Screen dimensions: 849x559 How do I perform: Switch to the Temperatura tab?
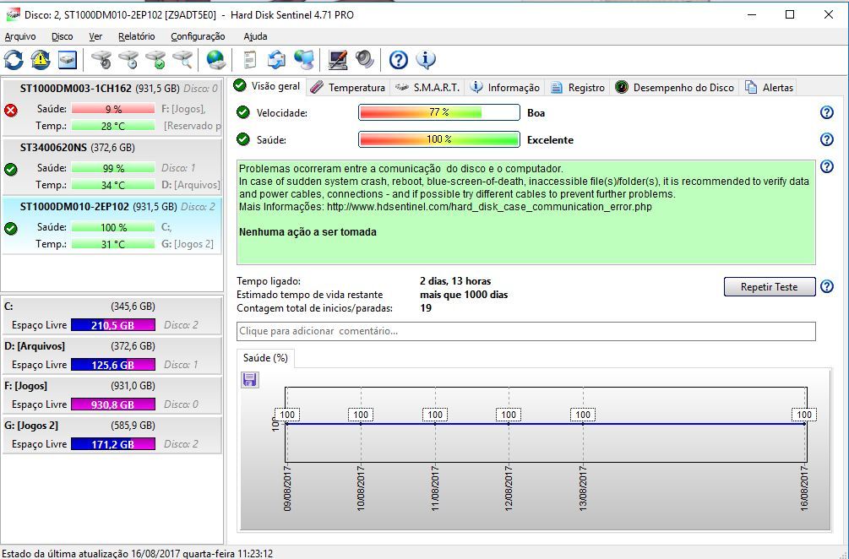[x=349, y=88]
